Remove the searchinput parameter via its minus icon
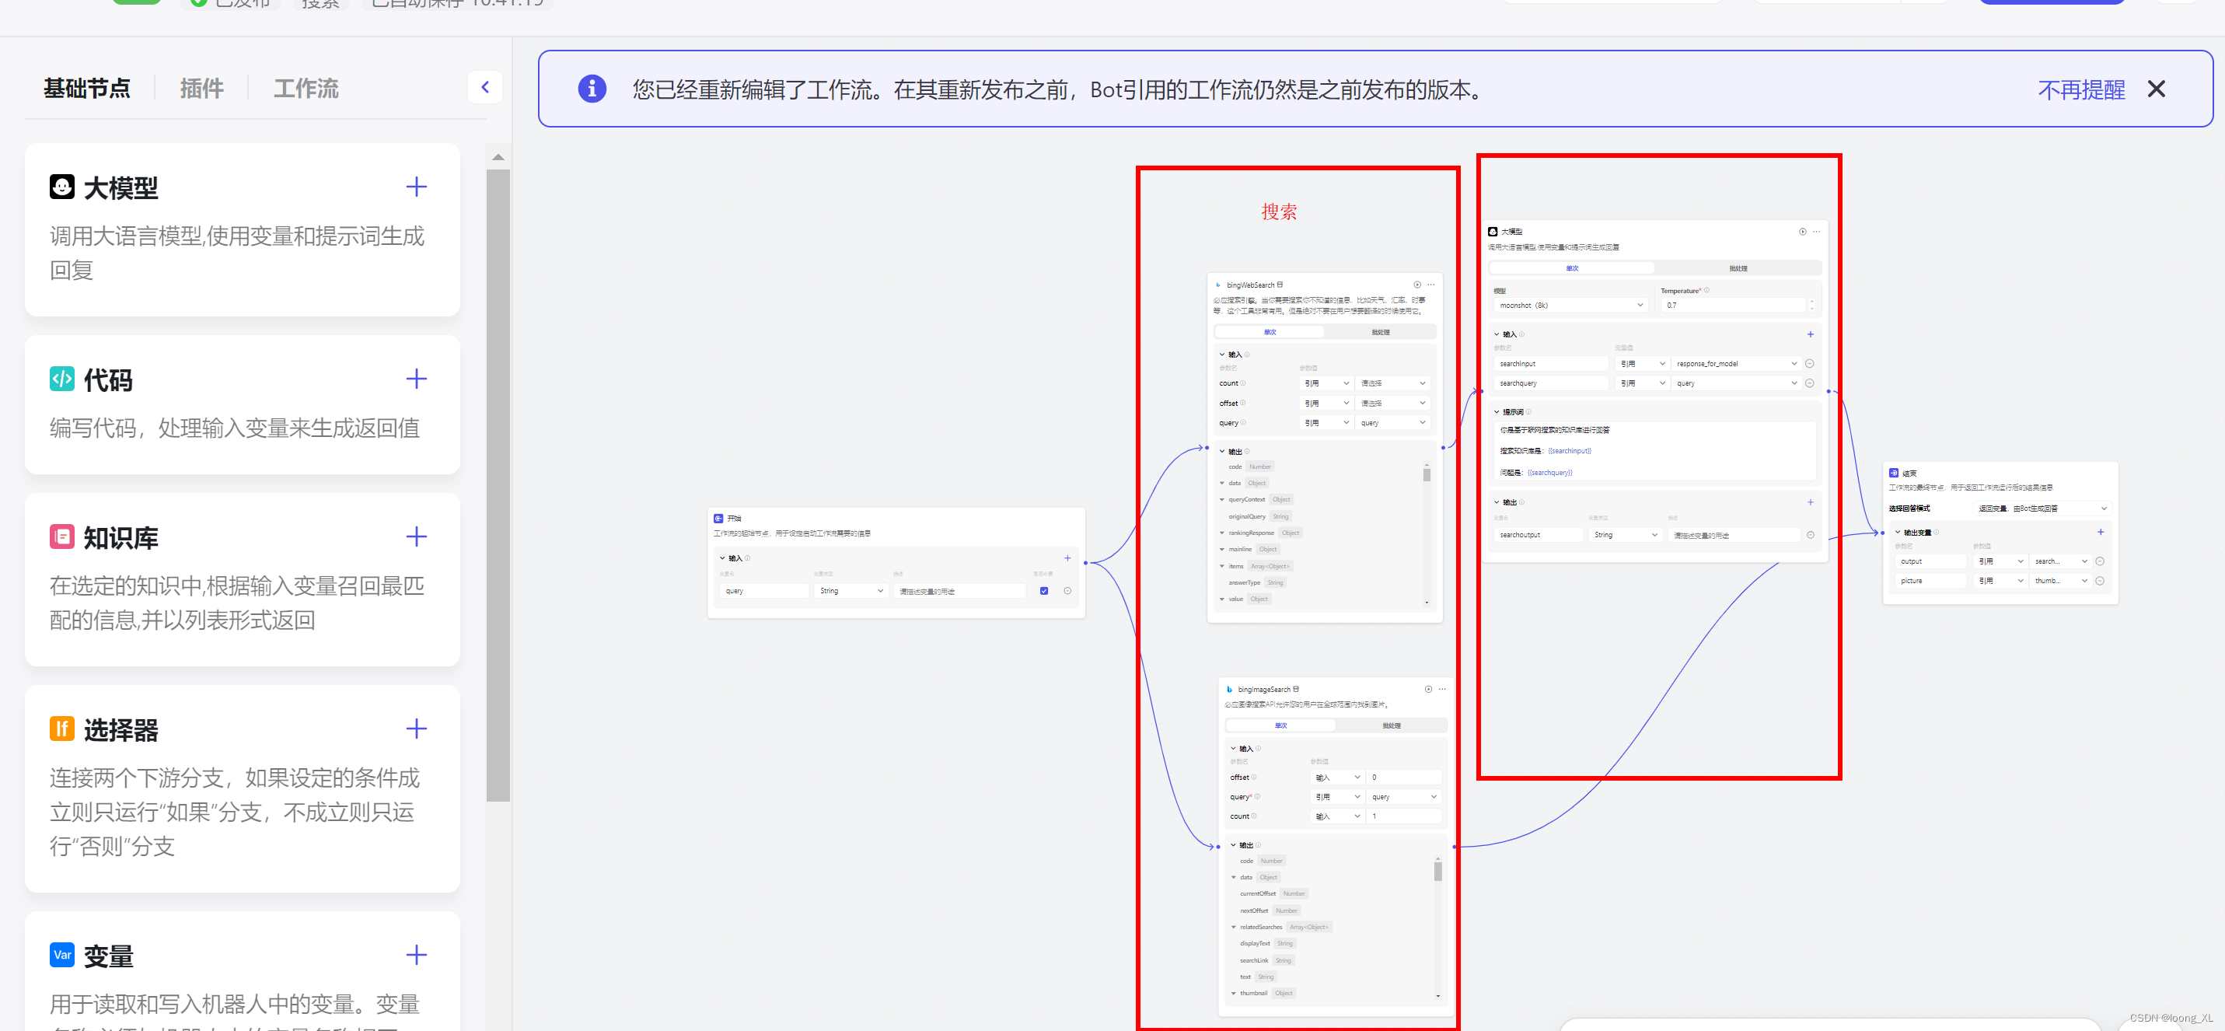 (x=1810, y=364)
